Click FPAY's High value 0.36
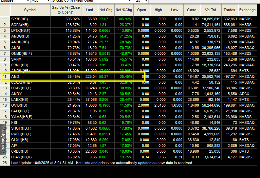Image resolution: width=260 pixels, height=178 pixels. (159, 157)
